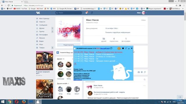Click the изменить статус link
This screenshot has width=186, height=104.
point(92,23)
